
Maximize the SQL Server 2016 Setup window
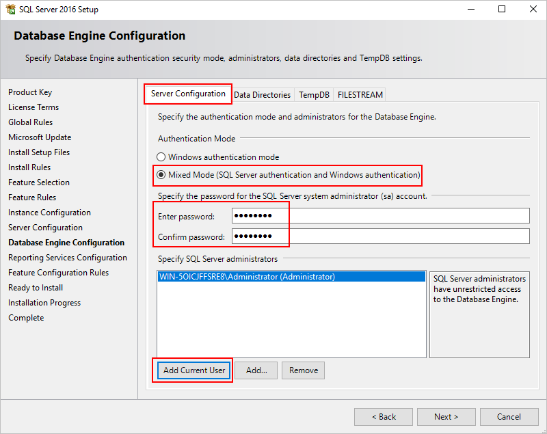point(502,9)
